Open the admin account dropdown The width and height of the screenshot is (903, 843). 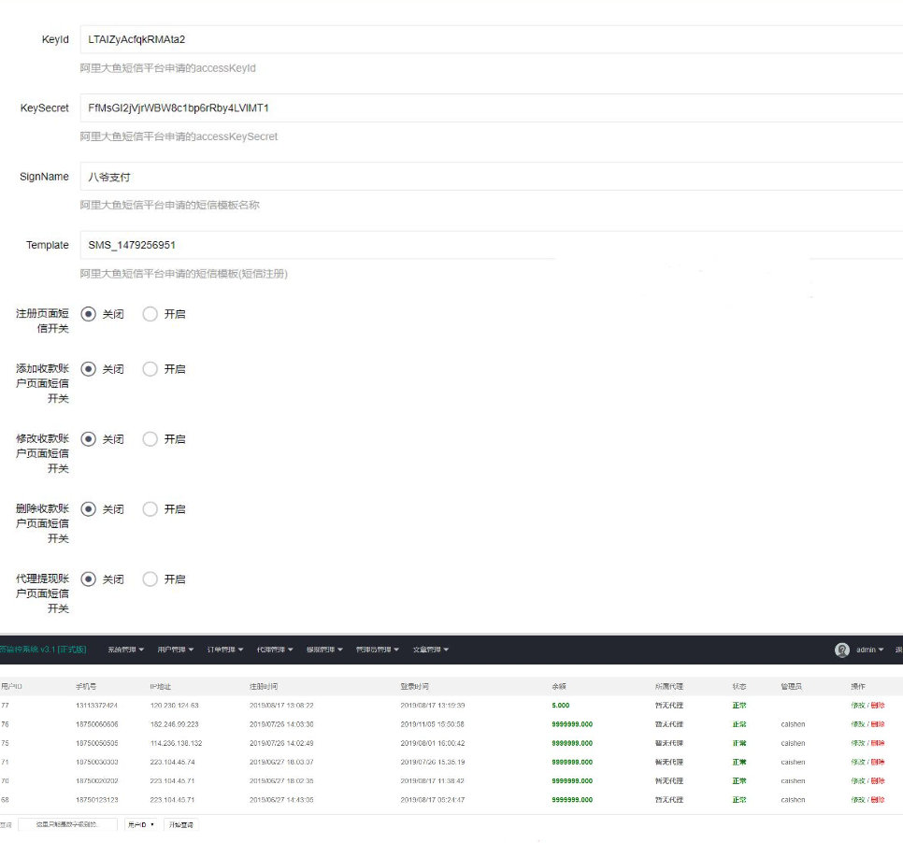pos(869,650)
